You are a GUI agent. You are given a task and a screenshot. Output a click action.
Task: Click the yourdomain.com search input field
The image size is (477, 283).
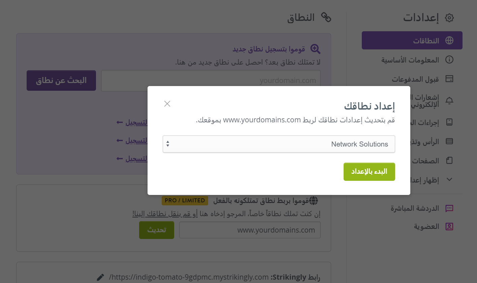[x=211, y=81]
